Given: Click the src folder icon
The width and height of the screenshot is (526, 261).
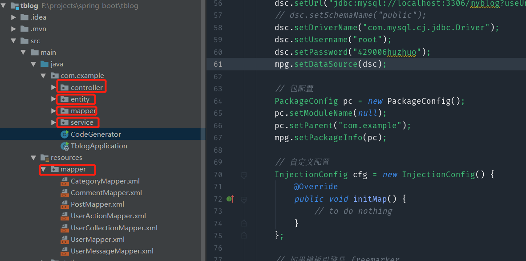Looking at the screenshot, I should tap(24, 41).
